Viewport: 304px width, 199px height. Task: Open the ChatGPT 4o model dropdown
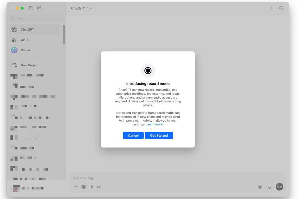pos(82,8)
